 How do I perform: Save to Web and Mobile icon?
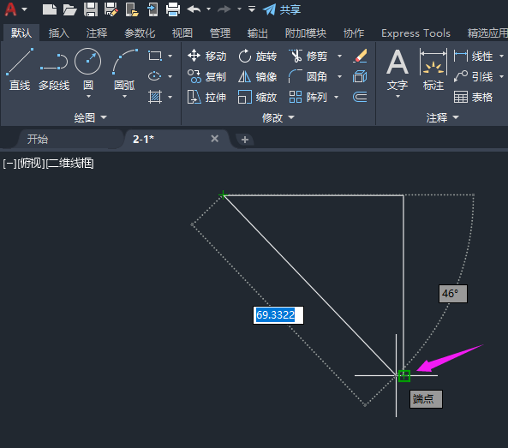pos(152,9)
